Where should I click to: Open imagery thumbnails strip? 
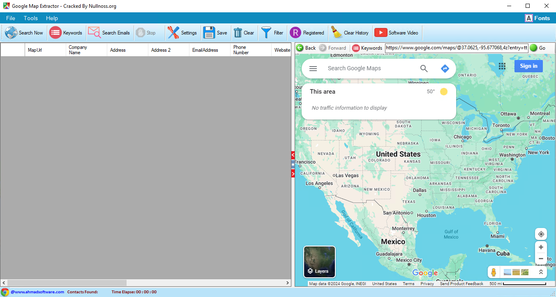[516, 272]
